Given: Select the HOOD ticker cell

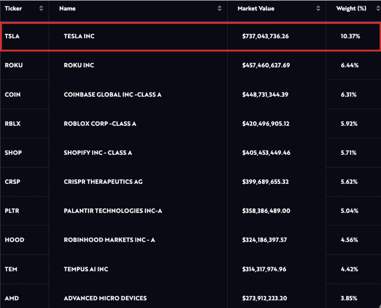Looking at the screenshot, I should tap(14, 240).
